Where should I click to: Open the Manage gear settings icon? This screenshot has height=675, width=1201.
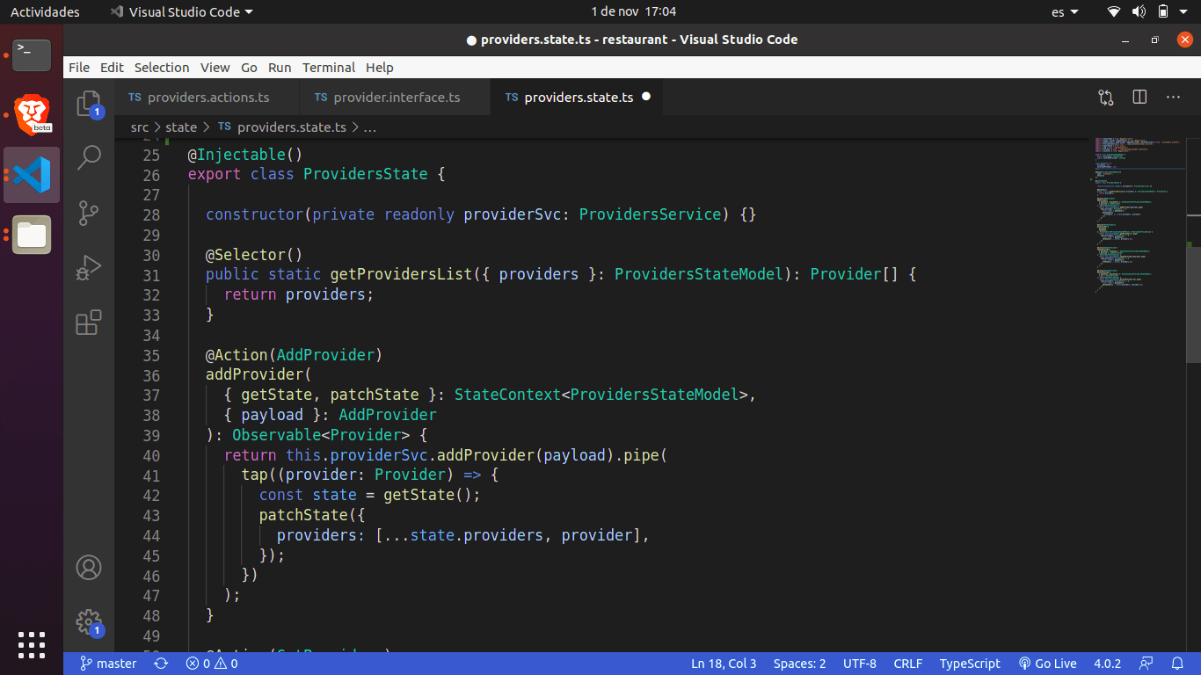[89, 622]
